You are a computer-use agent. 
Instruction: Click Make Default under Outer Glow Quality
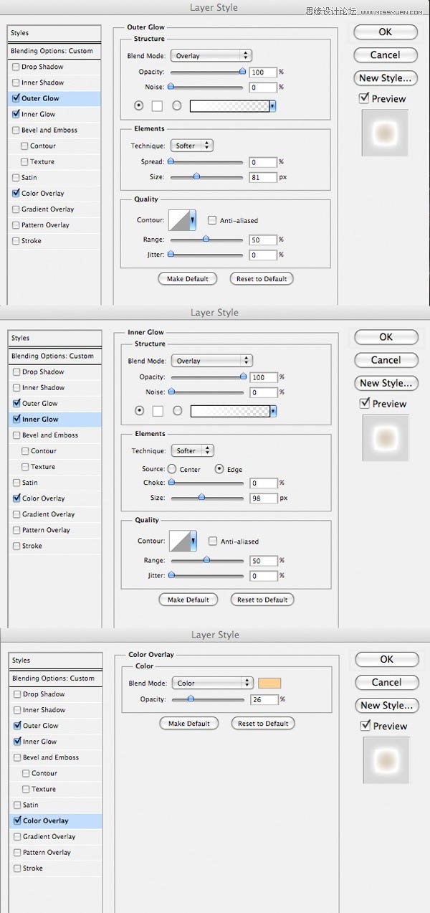tap(188, 278)
